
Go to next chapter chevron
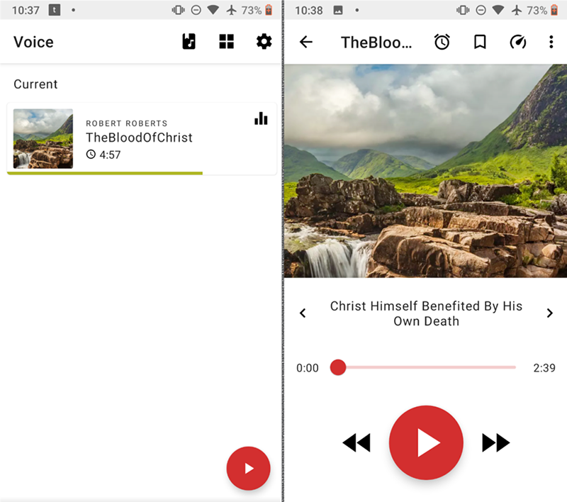[550, 313]
